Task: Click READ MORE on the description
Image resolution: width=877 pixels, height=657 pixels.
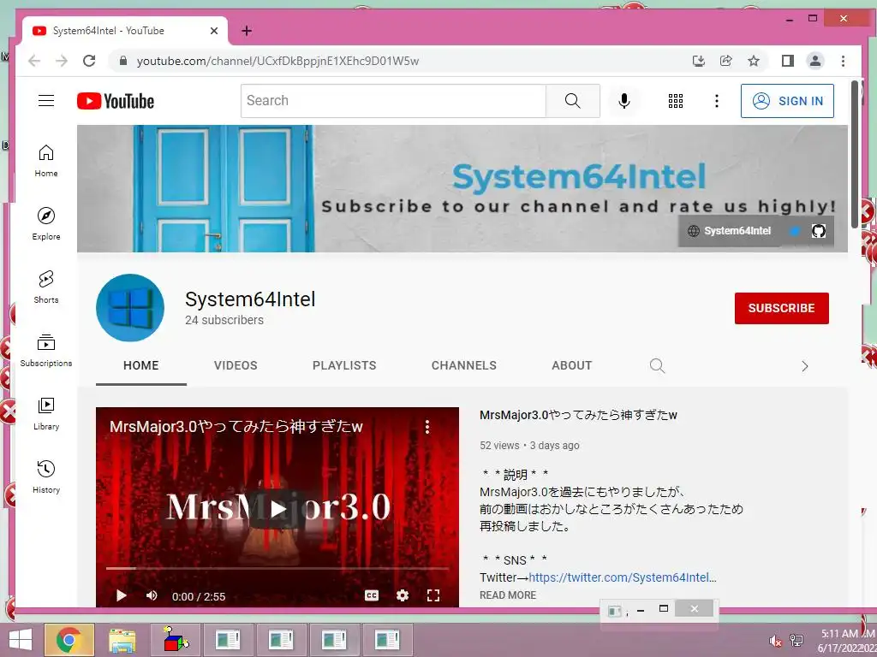Action: point(508,595)
